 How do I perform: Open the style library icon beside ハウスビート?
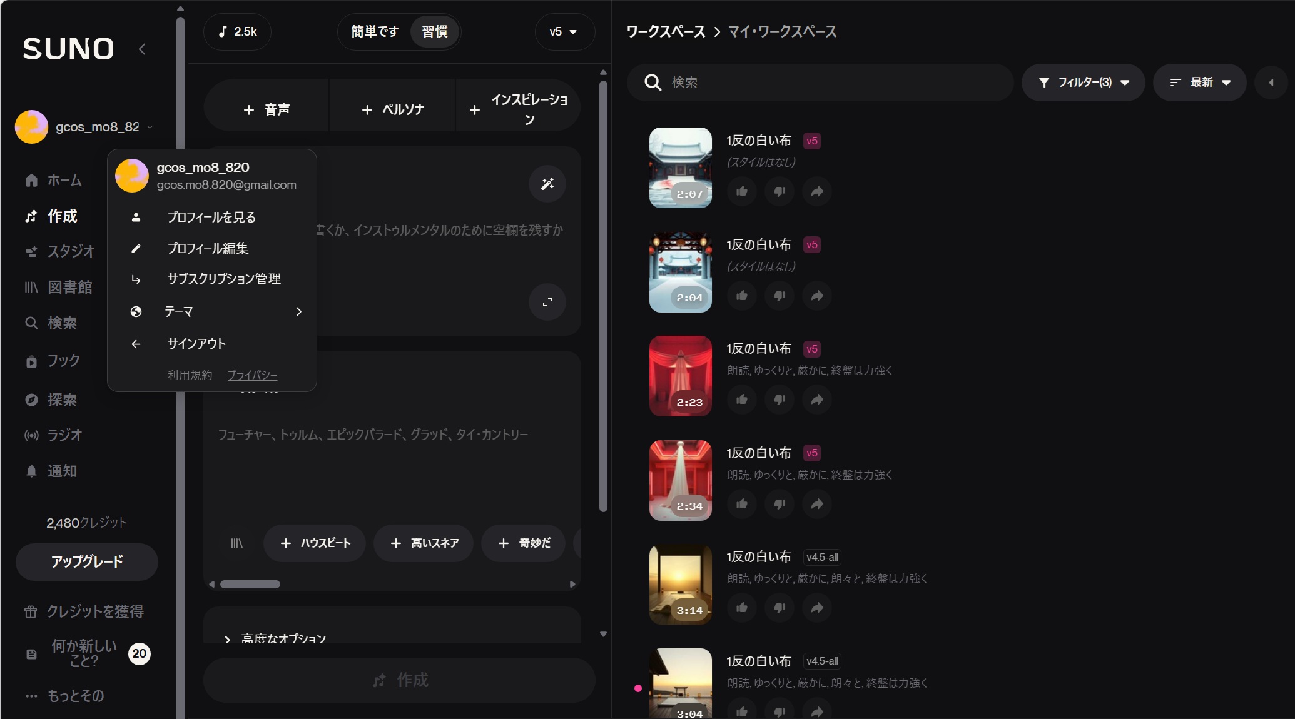[236, 543]
